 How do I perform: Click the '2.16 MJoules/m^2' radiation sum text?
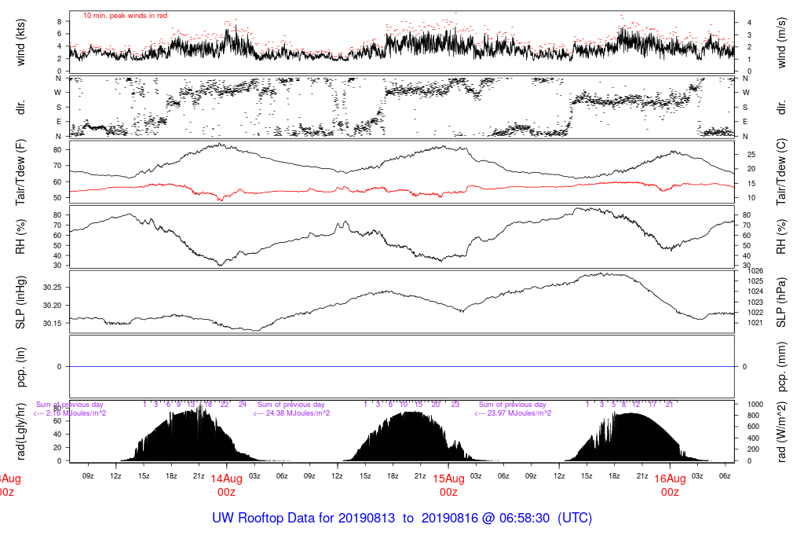(76, 413)
